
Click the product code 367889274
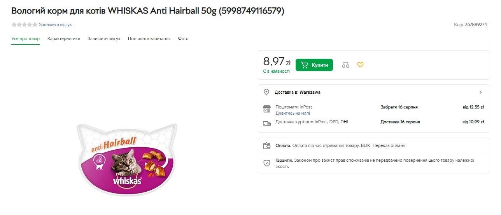(x=476, y=24)
